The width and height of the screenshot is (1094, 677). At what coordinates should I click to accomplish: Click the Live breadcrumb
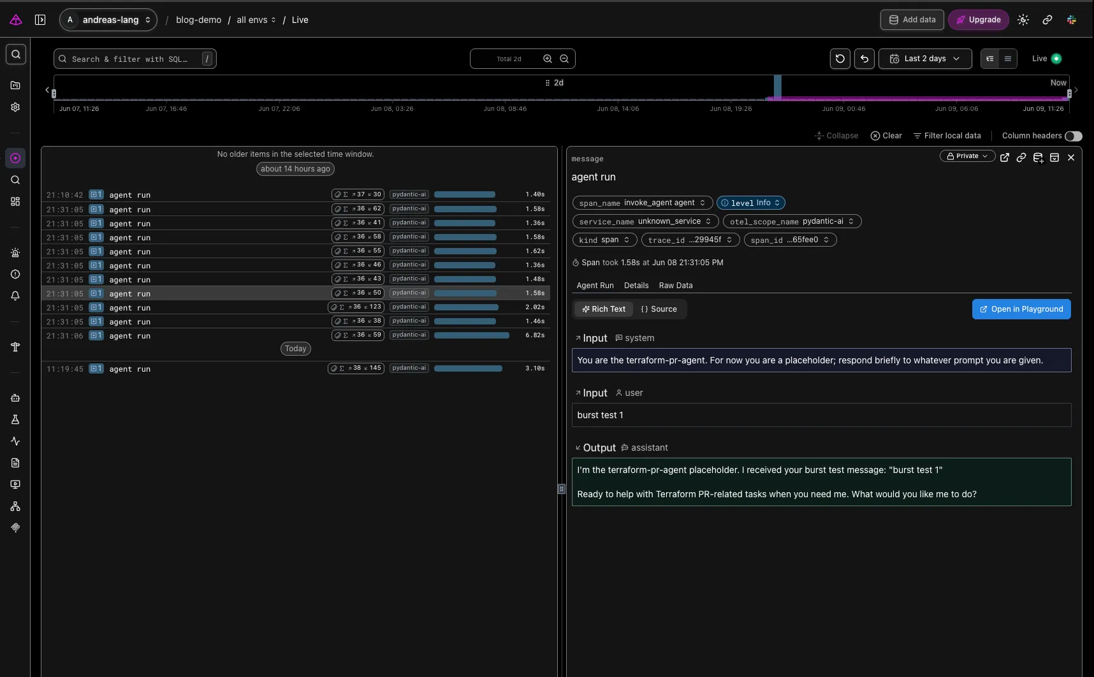(300, 20)
